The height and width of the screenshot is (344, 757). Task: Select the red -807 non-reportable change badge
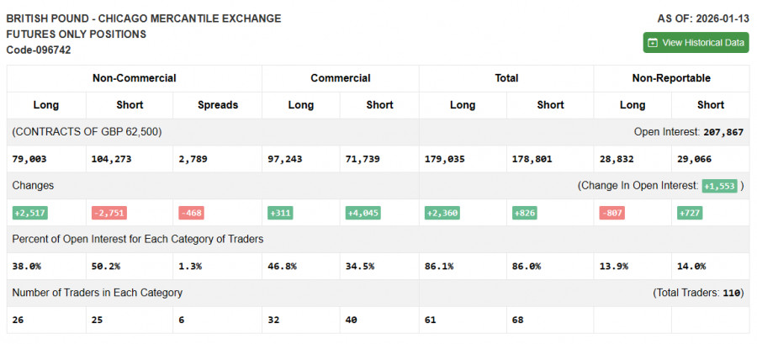point(614,213)
